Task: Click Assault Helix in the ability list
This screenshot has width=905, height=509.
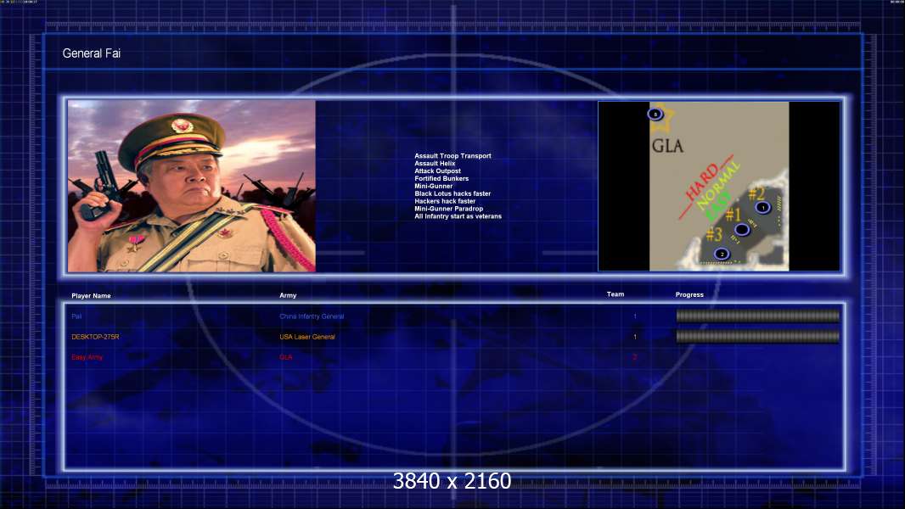Action: click(435, 163)
